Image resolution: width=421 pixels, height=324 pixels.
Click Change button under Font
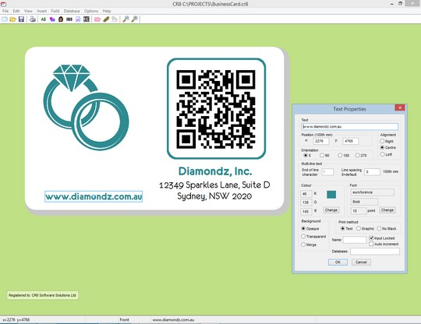coord(387,210)
